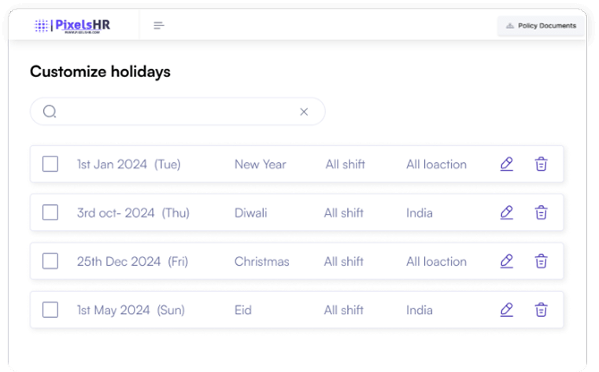Delete the New Year holiday entry
This screenshot has height=372, width=599.
point(542,164)
